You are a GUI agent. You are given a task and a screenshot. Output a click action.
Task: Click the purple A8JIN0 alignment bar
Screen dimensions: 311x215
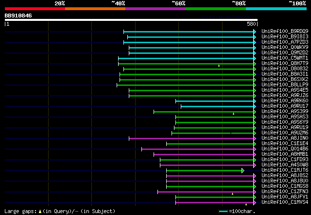click(x=191, y=138)
